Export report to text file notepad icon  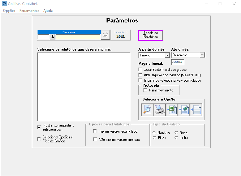pos(196,110)
